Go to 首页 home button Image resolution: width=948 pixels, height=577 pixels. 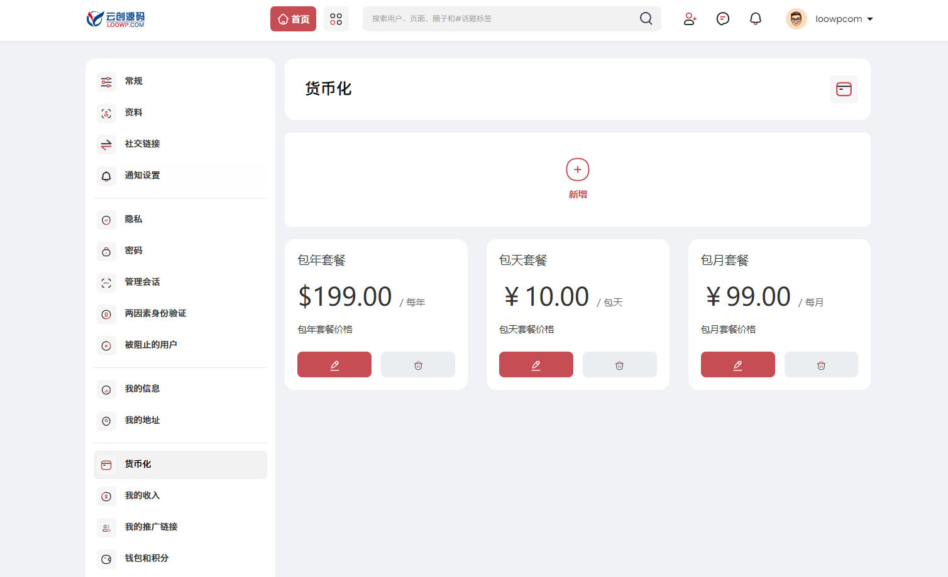pos(293,19)
